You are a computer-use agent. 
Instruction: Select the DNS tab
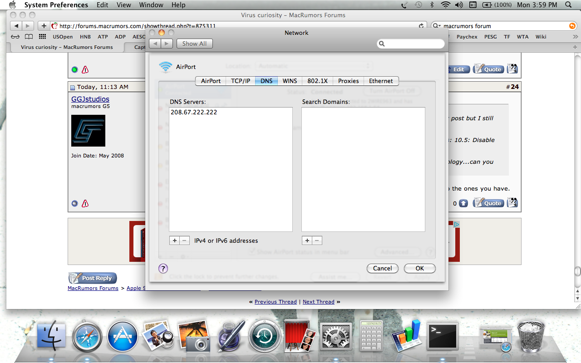[266, 81]
